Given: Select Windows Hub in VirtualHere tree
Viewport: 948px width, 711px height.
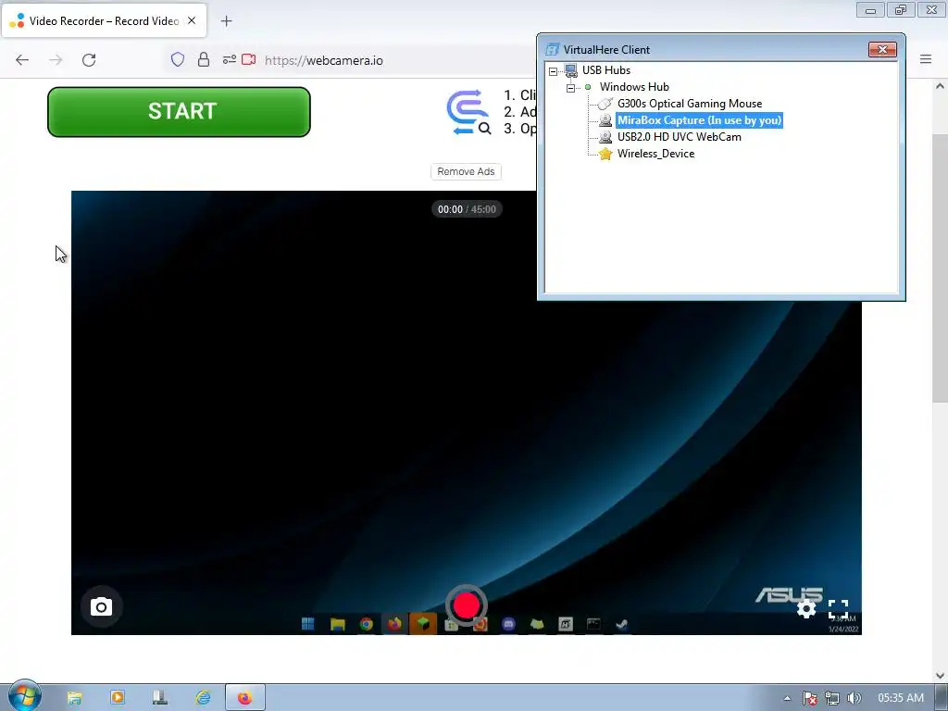Looking at the screenshot, I should pos(634,87).
